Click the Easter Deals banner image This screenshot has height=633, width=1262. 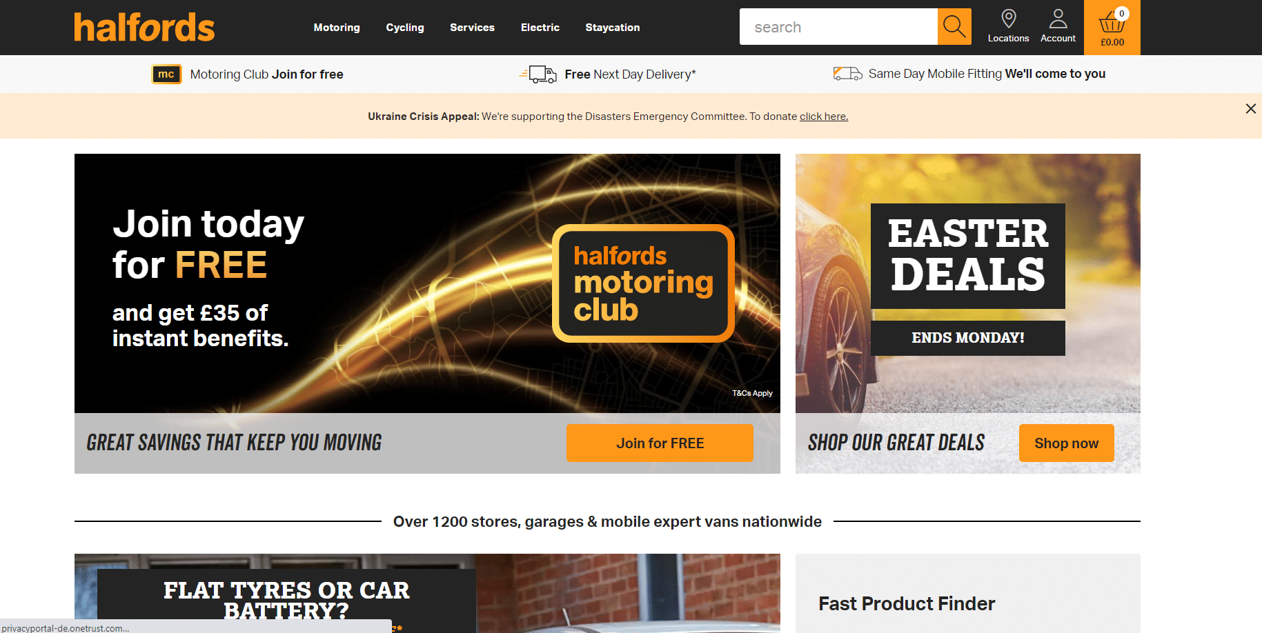[967, 283]
